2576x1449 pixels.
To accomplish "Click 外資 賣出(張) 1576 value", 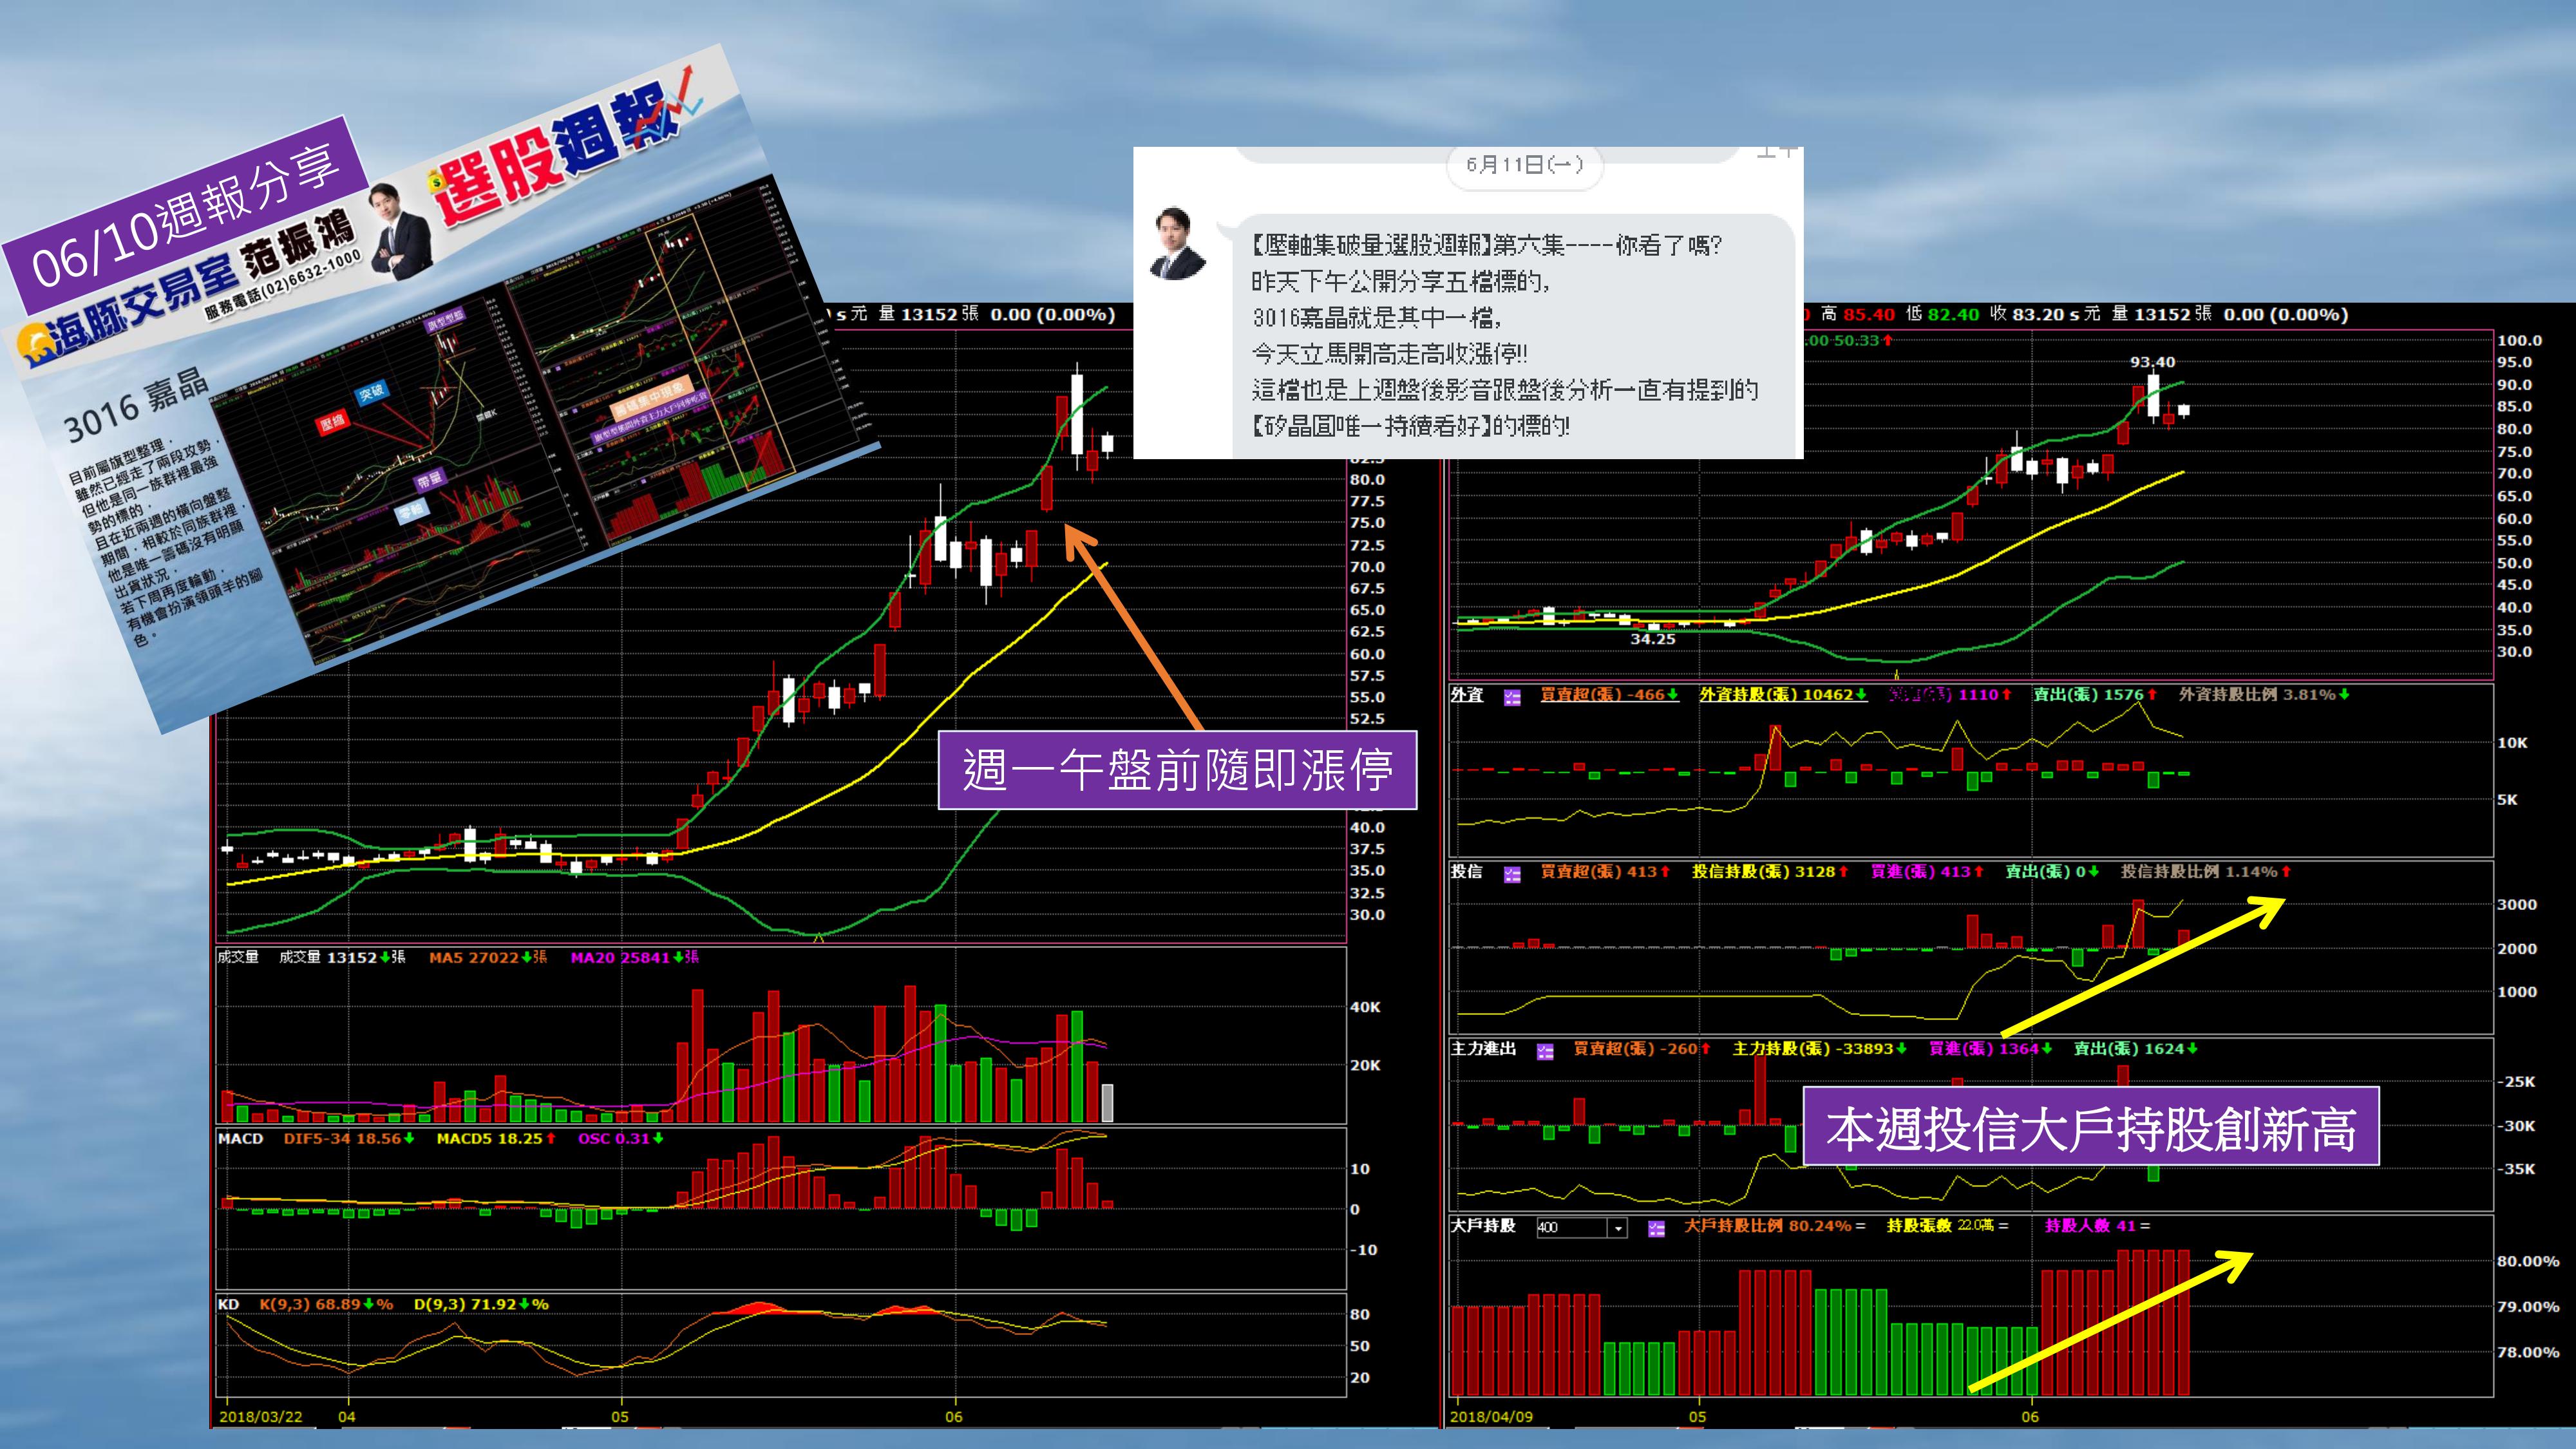I will 2095,695.
